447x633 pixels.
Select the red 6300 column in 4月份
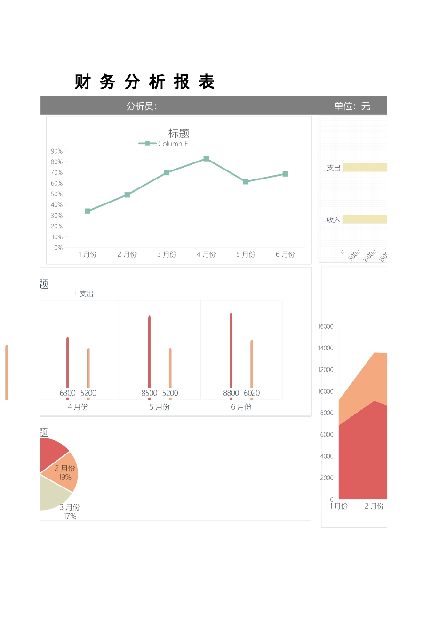(x=68, y=362)
